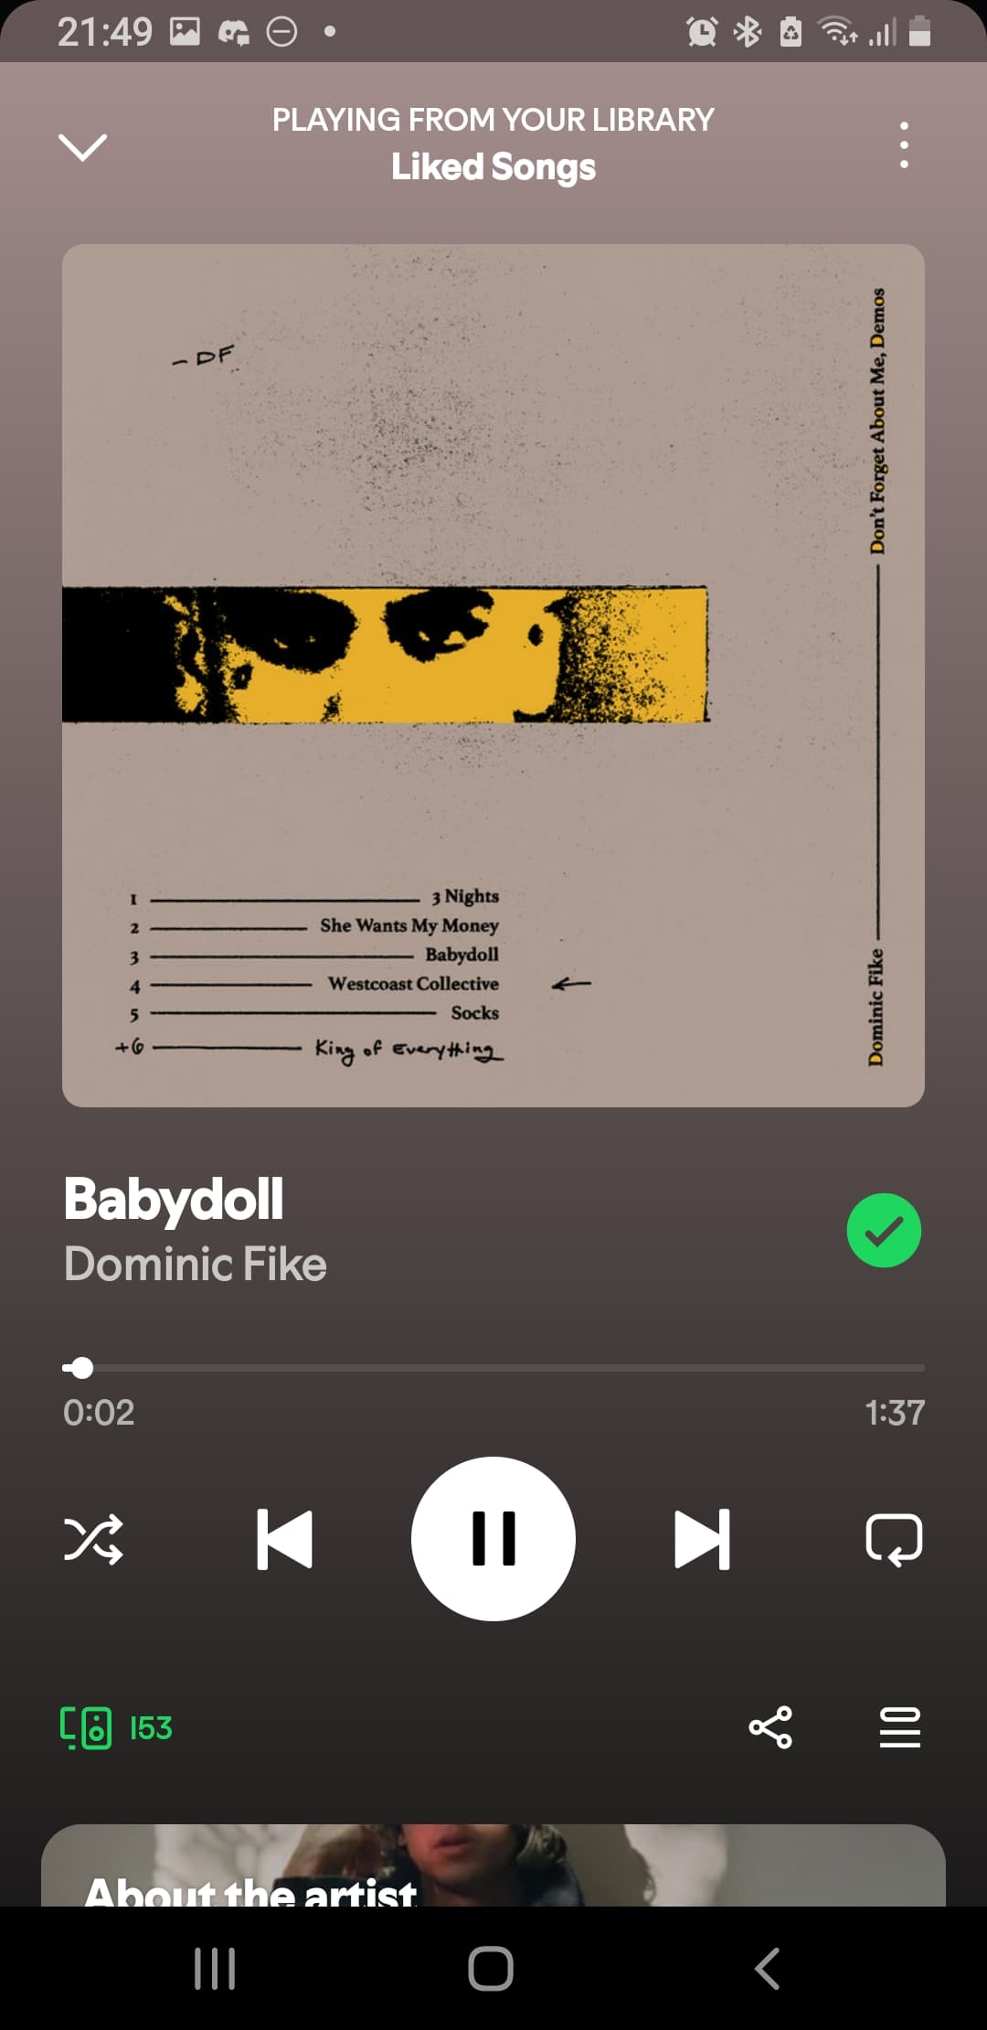Click the Babydoll song title
Screen dimensions: 987x2030
[x=174, y=1199]
